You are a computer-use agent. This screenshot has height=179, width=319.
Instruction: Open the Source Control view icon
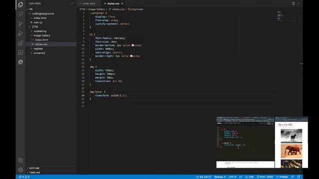tap(20, 24)
